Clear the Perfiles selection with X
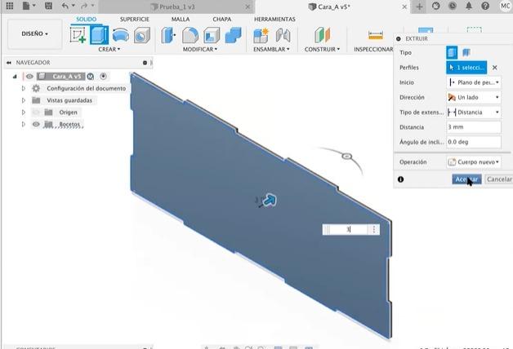Viewport: 513px width, 349px height. tap(495, 68)
